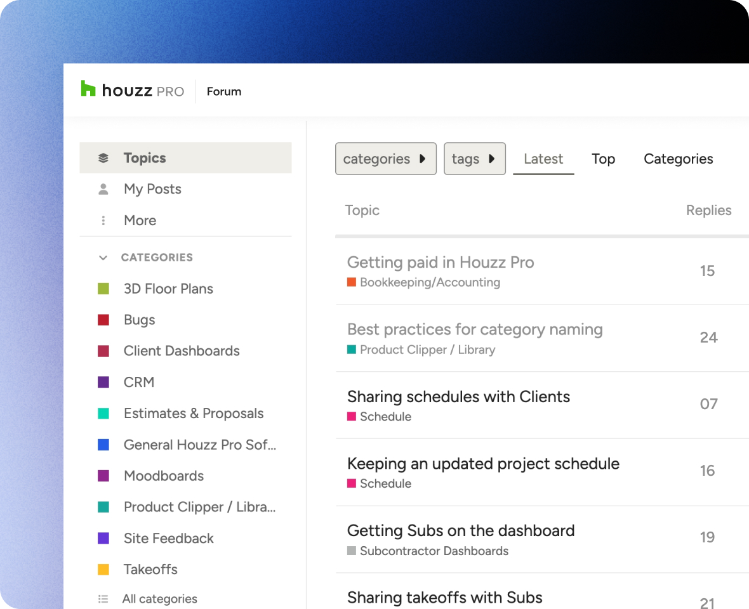The width and height of the screenshot is (749, 609).
Task: Click the Topics layers icon in sidebar
Action: point(103,158)
